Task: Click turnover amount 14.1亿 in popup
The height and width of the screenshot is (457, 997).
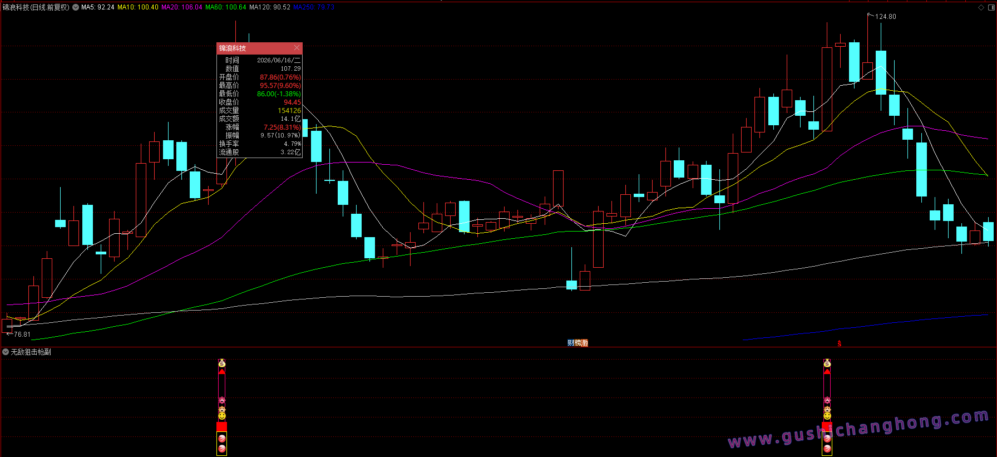Action: point(290,119)
